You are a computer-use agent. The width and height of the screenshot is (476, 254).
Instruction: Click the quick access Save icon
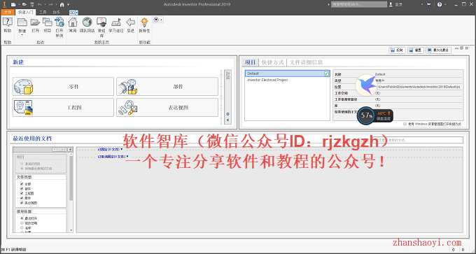point(32,4)
